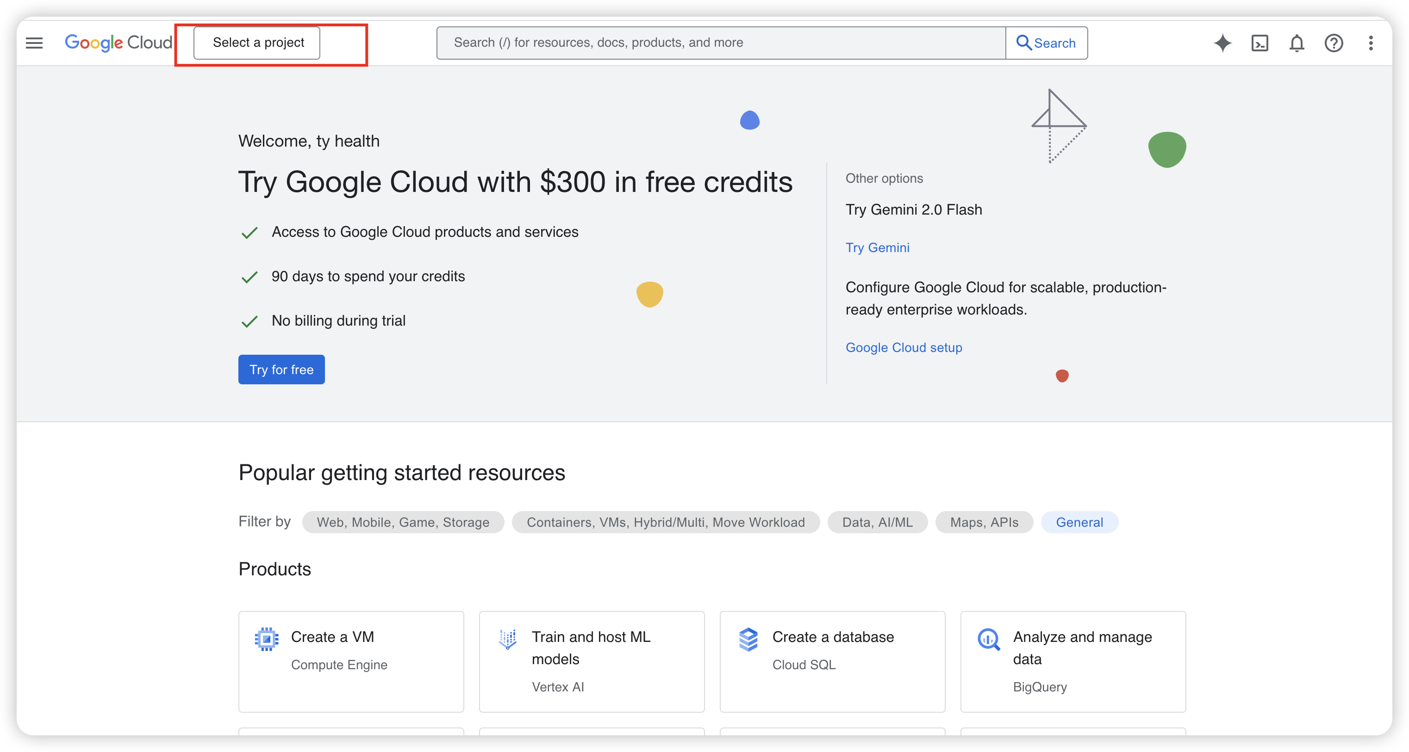The height and width of the screenshot is (752, 1409).
Task: Toggle the Maps, APIs filter chip
Action: (984, 522)
